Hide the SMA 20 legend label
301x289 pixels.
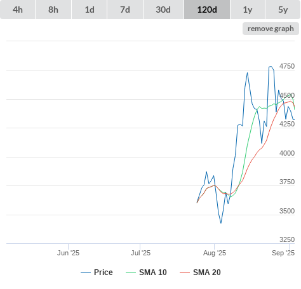point(207,272)
